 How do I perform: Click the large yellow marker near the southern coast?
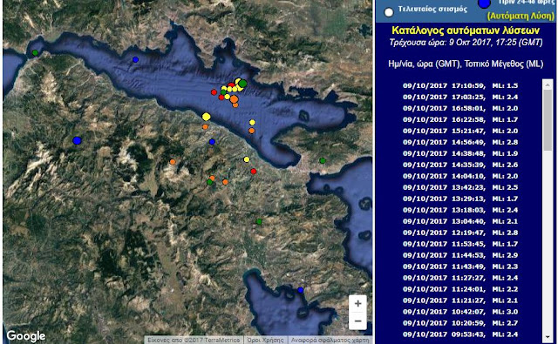(x=206, y=117)
